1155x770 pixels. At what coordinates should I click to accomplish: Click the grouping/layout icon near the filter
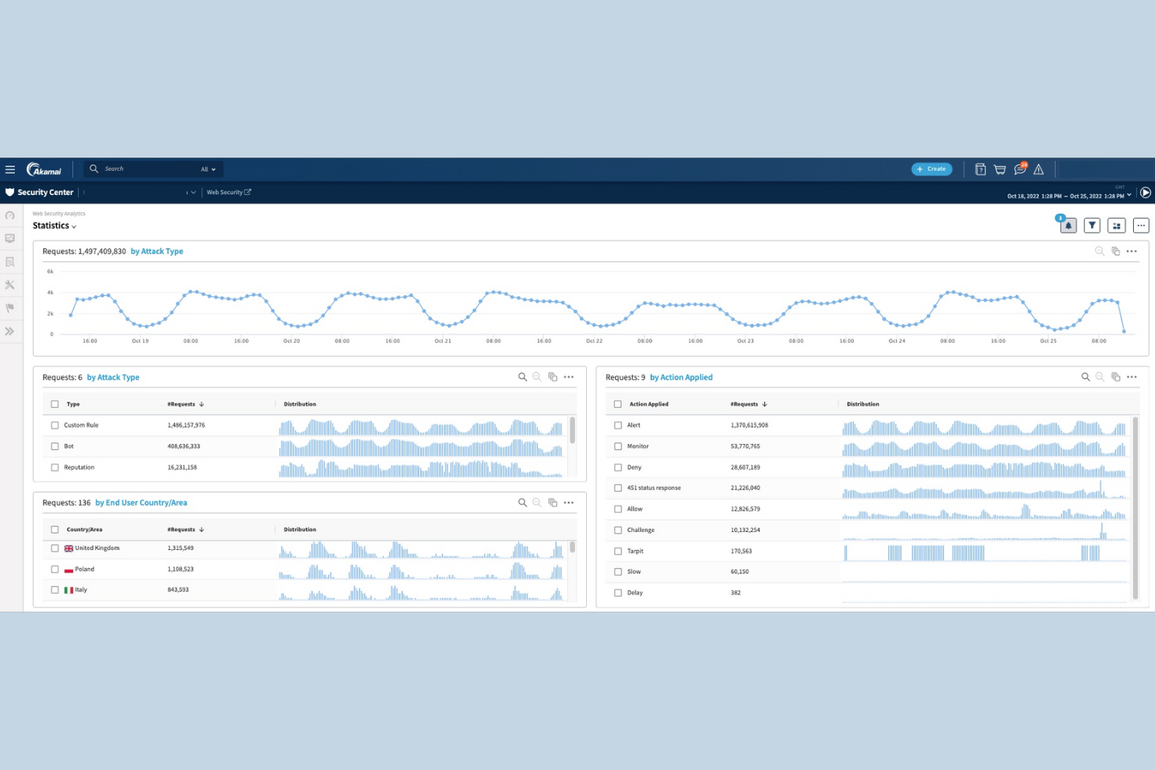point(1116,225)
